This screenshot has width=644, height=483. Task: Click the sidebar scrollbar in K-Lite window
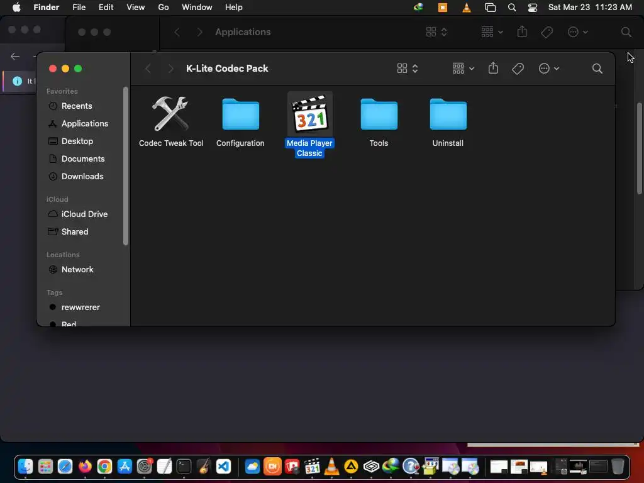tap(126, 166)
